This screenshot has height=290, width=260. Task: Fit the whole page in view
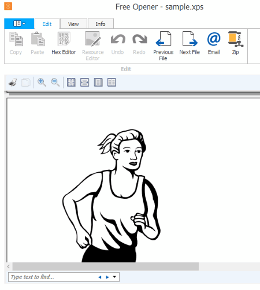click(71, 83)
